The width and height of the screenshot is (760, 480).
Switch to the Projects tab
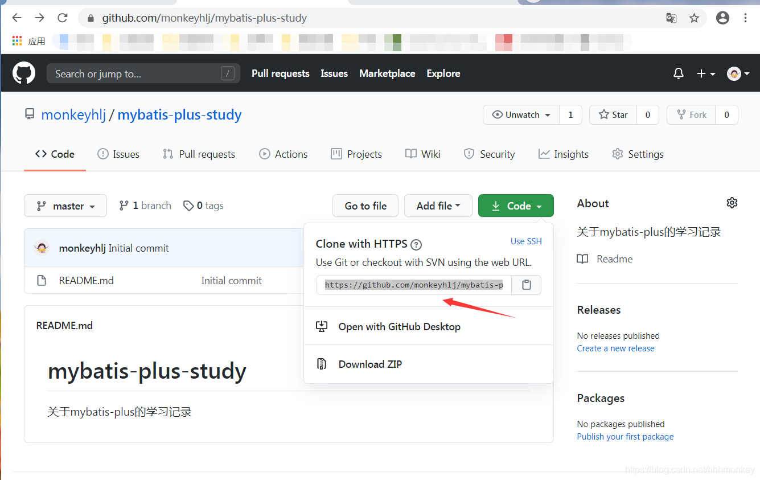pyautogui.click(x=356, y=154)
